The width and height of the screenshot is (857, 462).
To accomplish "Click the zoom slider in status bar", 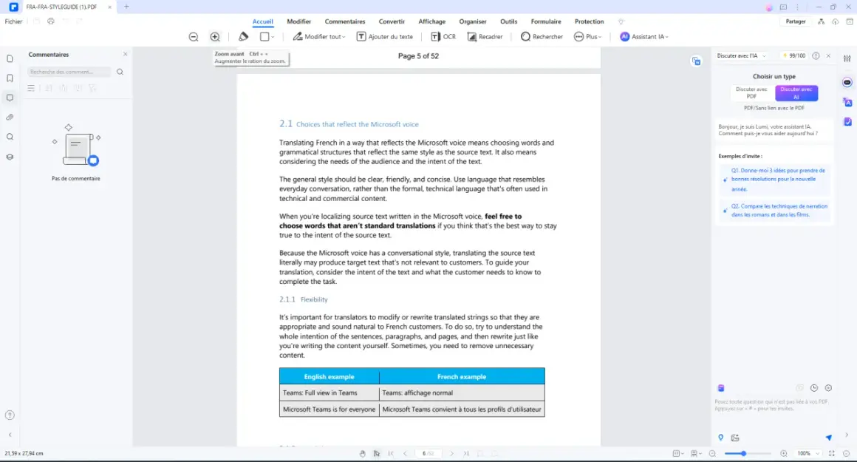I will point(747,453).
